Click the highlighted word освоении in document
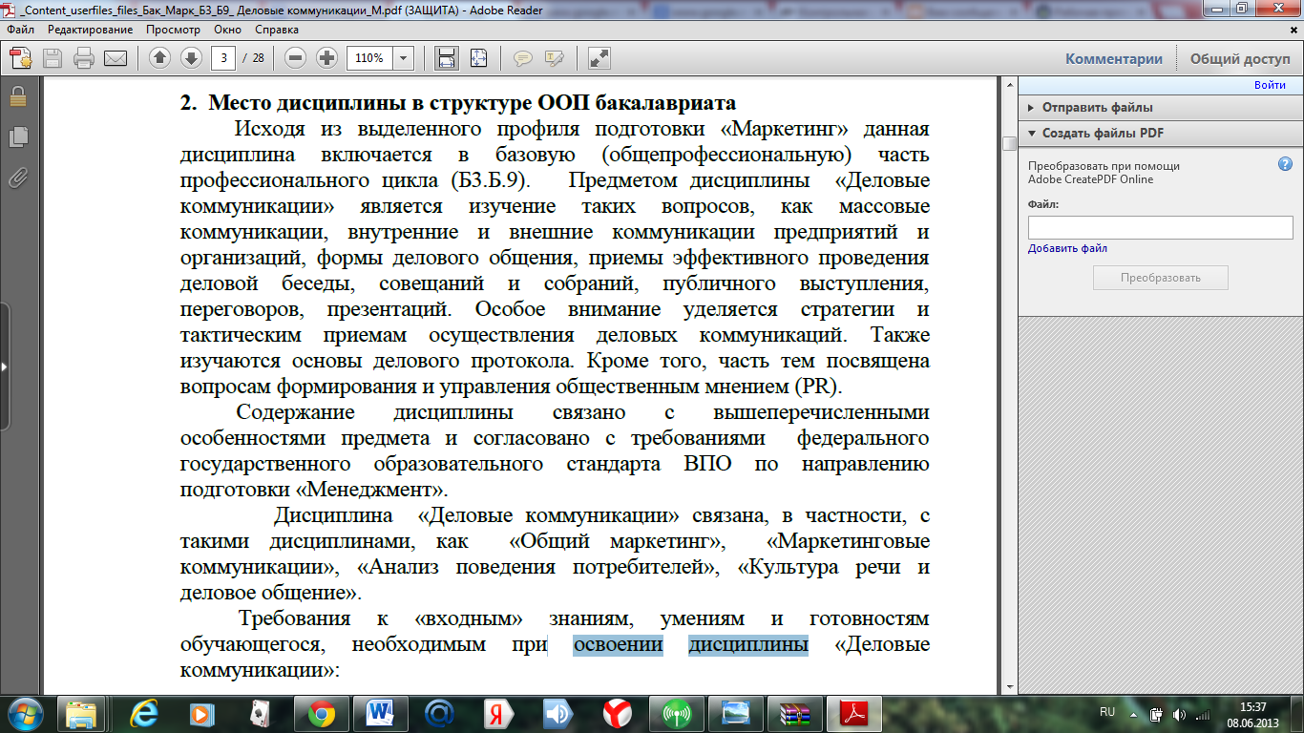Image resolution: width=1304 pixels, height=733 pixels. pos(618,645)
